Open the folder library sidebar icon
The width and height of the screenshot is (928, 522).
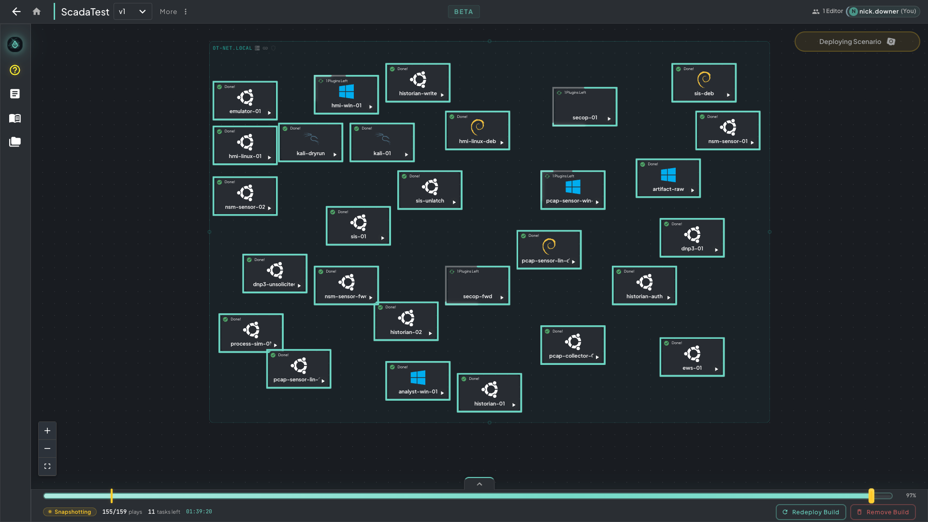15,142
